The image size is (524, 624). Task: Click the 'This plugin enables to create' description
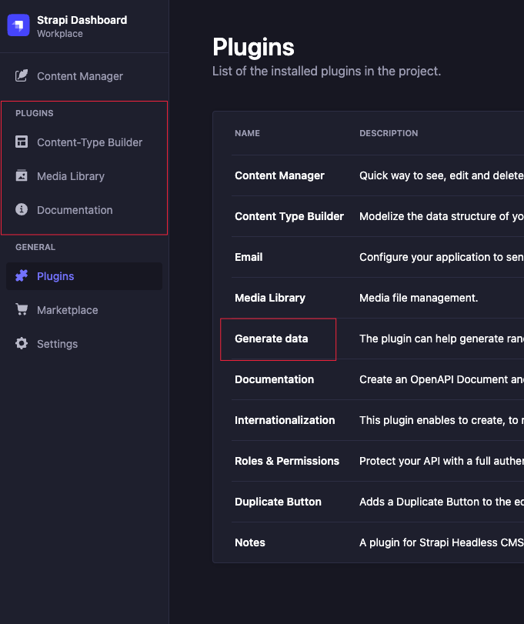[442, 420]
